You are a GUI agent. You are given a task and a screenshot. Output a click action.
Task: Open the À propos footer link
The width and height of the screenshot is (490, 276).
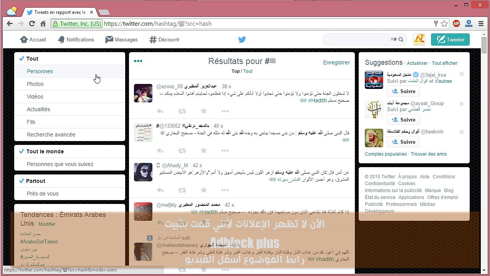point(407,177)
